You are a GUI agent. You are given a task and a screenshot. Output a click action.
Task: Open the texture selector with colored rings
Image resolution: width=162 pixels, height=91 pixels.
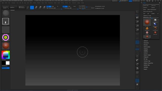pyautogui.click(x=6, y=37)
